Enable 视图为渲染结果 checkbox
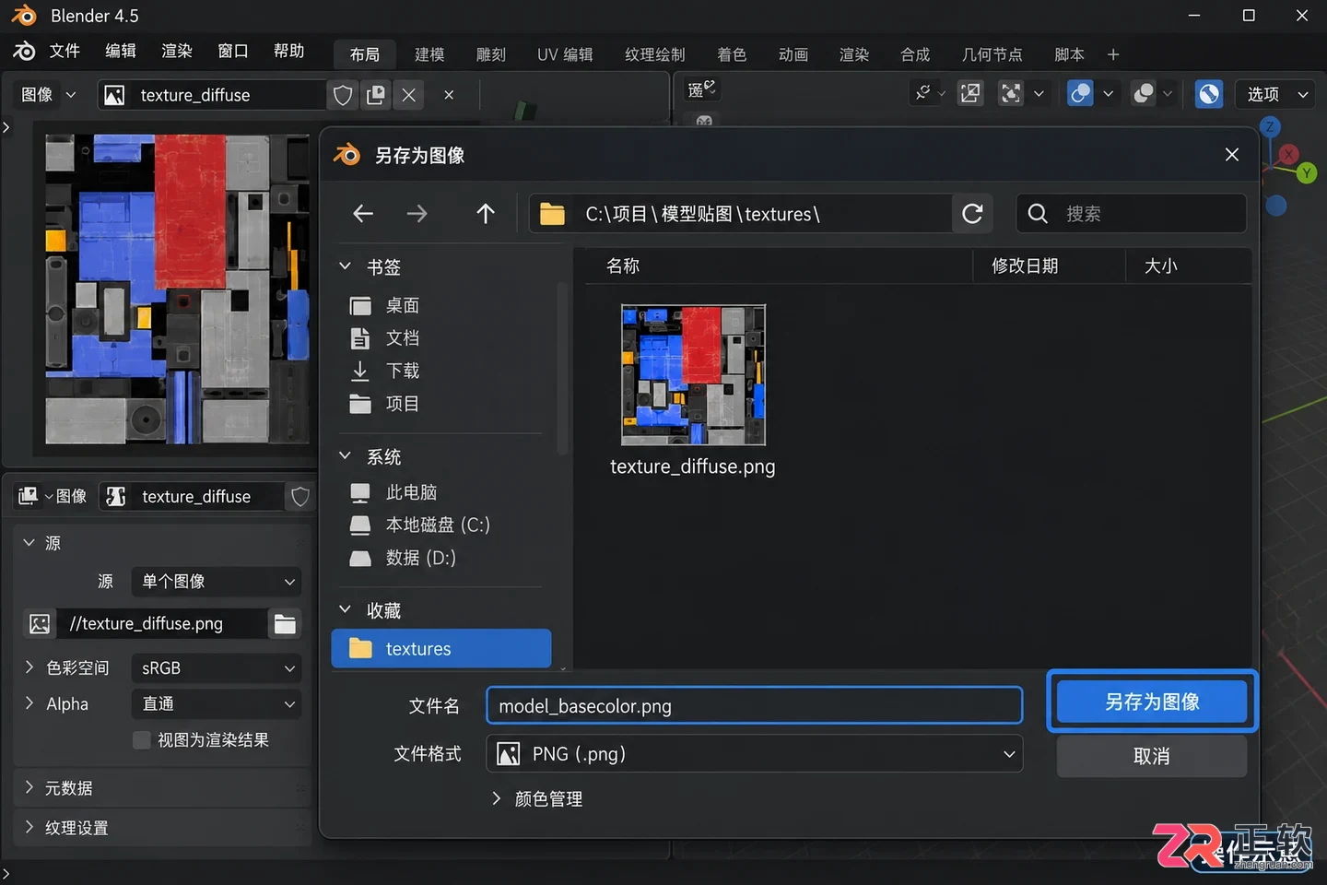The width and height of the screenshot is (1327, 885). [x=141, y=740]
